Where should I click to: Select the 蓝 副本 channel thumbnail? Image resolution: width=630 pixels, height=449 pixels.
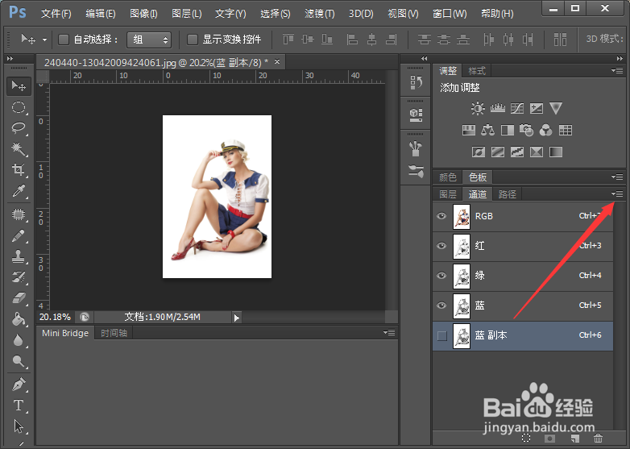pyautogui.click(x=462, y=335)
